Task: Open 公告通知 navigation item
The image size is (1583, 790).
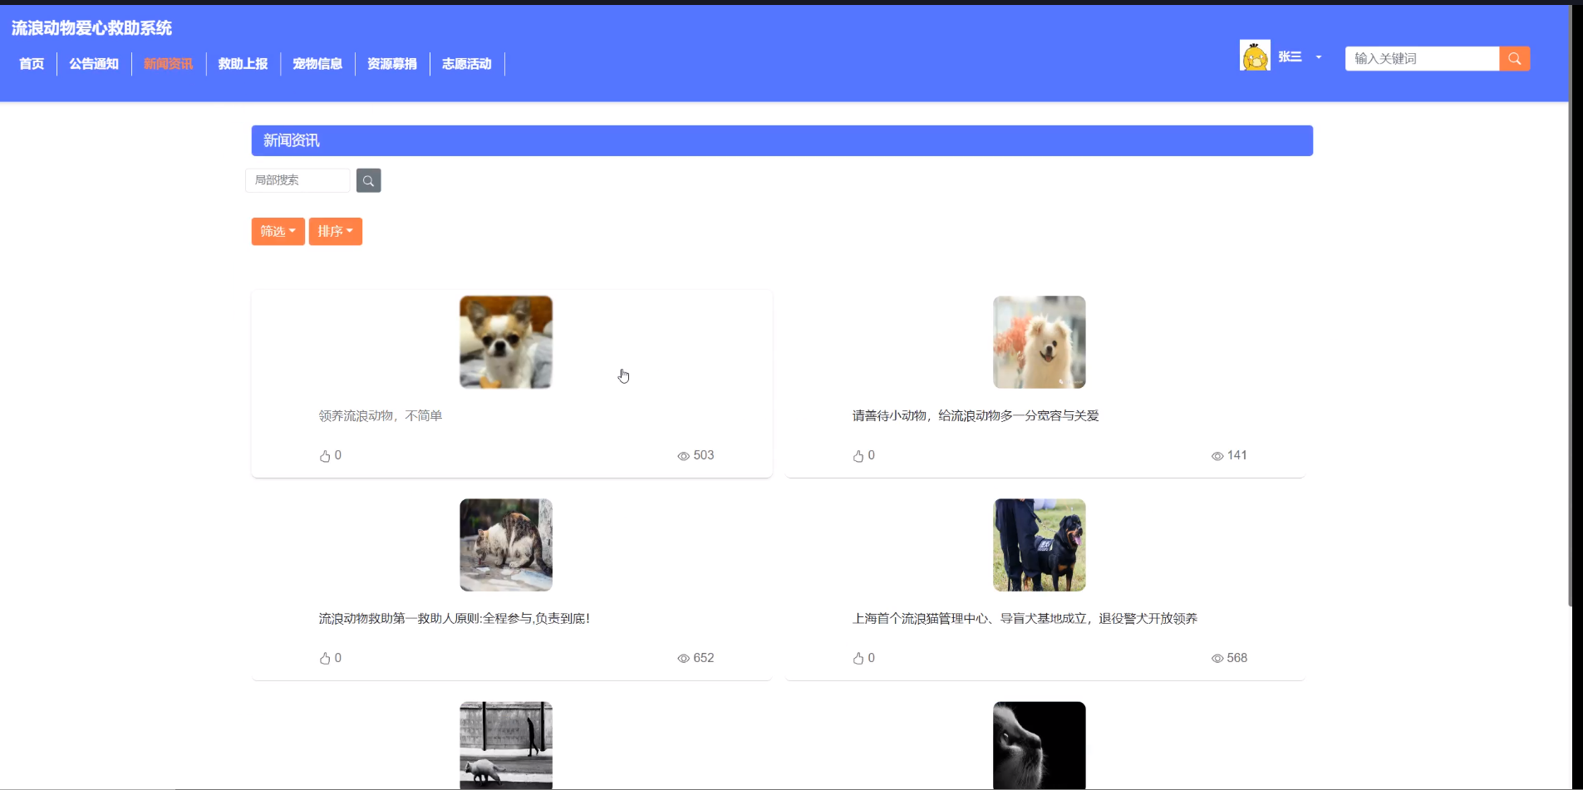Action: coord(94,64)
